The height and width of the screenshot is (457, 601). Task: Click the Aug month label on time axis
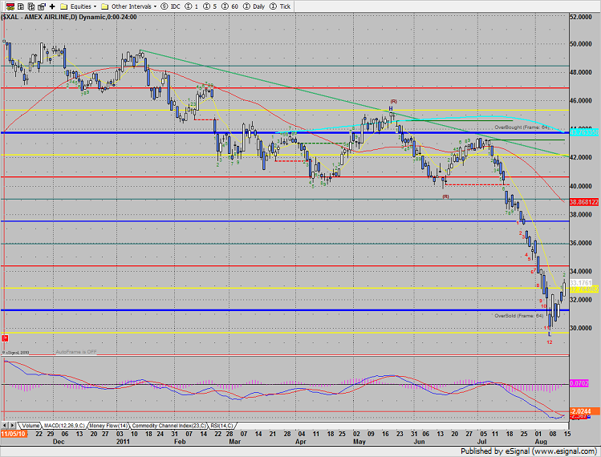tap(541, 442)
